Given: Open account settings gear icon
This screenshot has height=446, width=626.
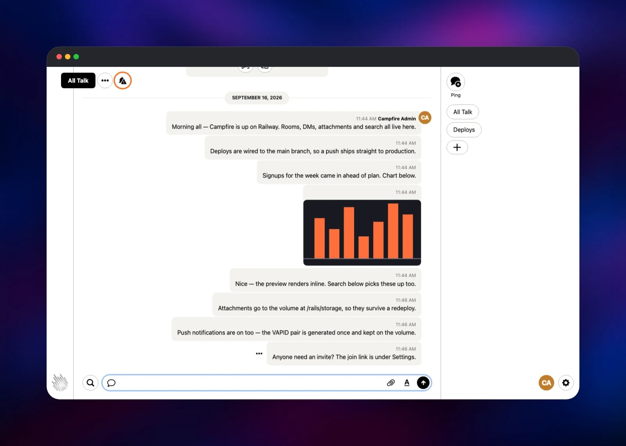Looking at the screenshot, I should [x=566, y=383].
